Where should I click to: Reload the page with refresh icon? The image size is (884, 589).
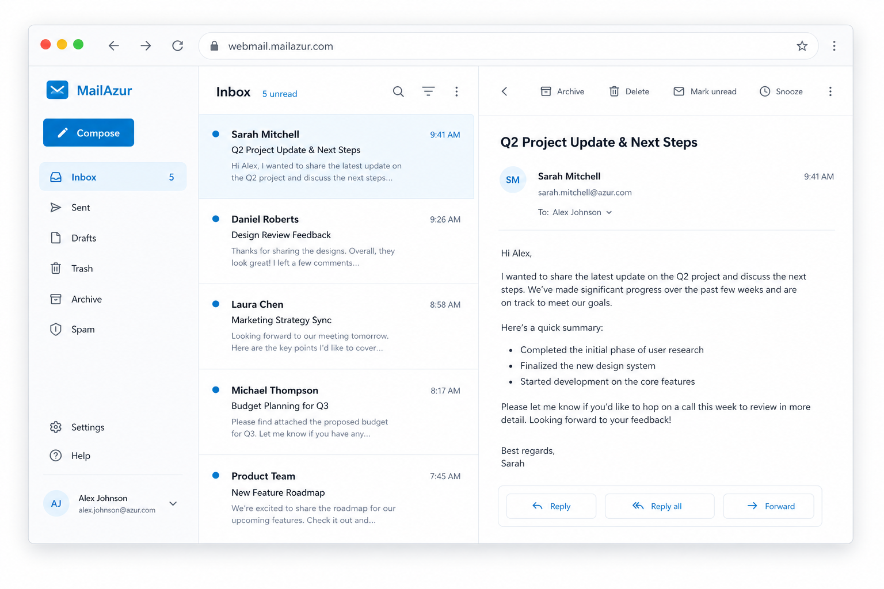tap(178, 45)
